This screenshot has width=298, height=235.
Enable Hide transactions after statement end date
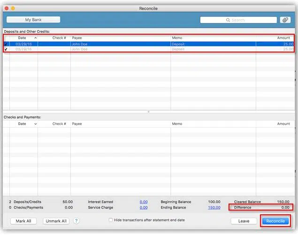[110, 220]
